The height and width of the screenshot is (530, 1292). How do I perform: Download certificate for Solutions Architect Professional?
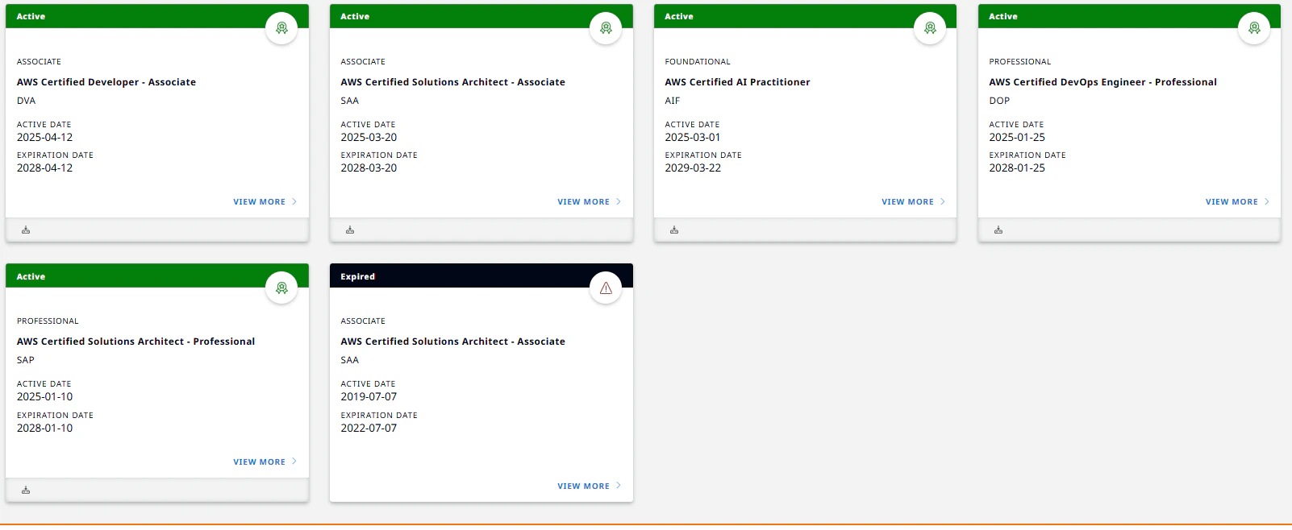pos(26,490)
